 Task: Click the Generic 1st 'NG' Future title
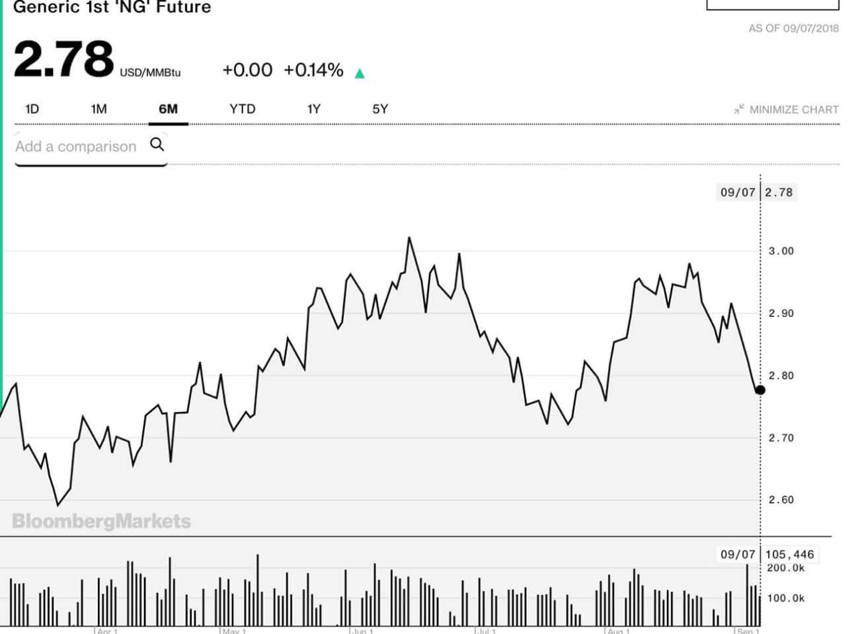point(112,7)
